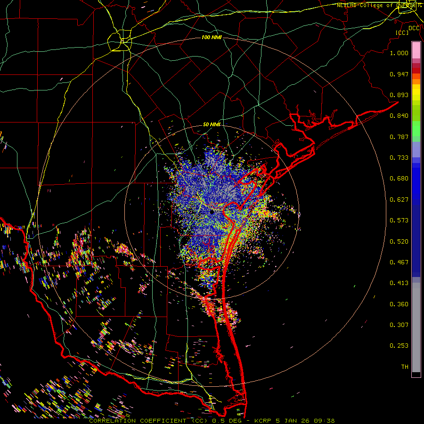Pick the bright green segment of the color bar
The width and height of the screenshot is (424, 424).
(x=416, y=129)
